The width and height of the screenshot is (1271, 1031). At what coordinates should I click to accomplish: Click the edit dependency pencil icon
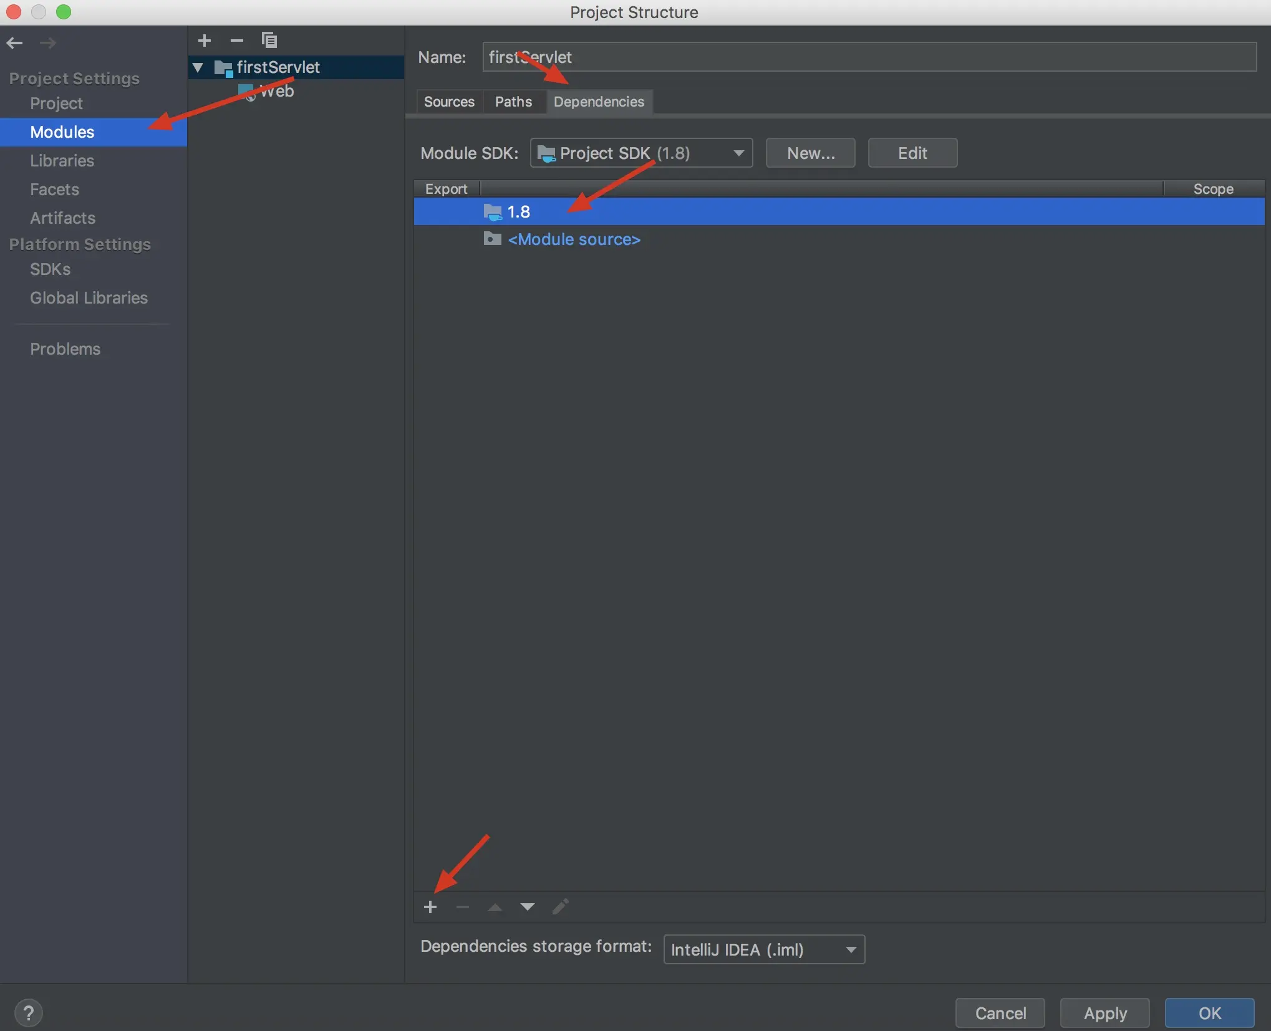click(x=560, y=907)
